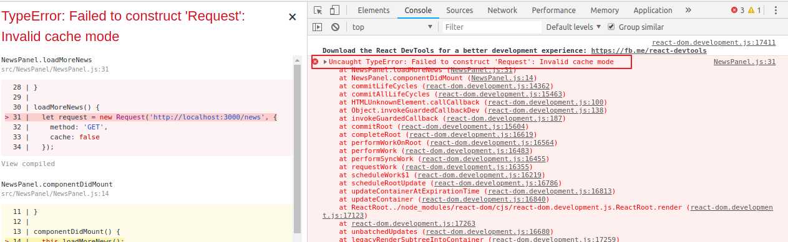The height and width of the screenshot is (242, 788).
Task: Click the TypeError heading in overlay
Action: click(x=124, y=27)
